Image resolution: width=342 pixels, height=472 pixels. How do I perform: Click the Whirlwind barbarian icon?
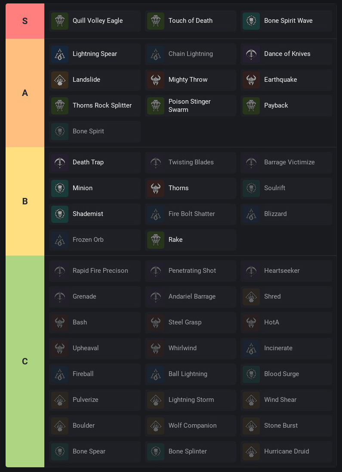point(155,348)
